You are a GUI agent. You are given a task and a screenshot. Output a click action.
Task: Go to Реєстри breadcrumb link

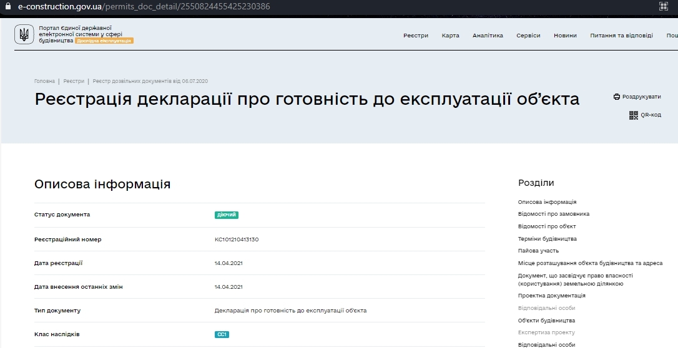click(74, 81)
